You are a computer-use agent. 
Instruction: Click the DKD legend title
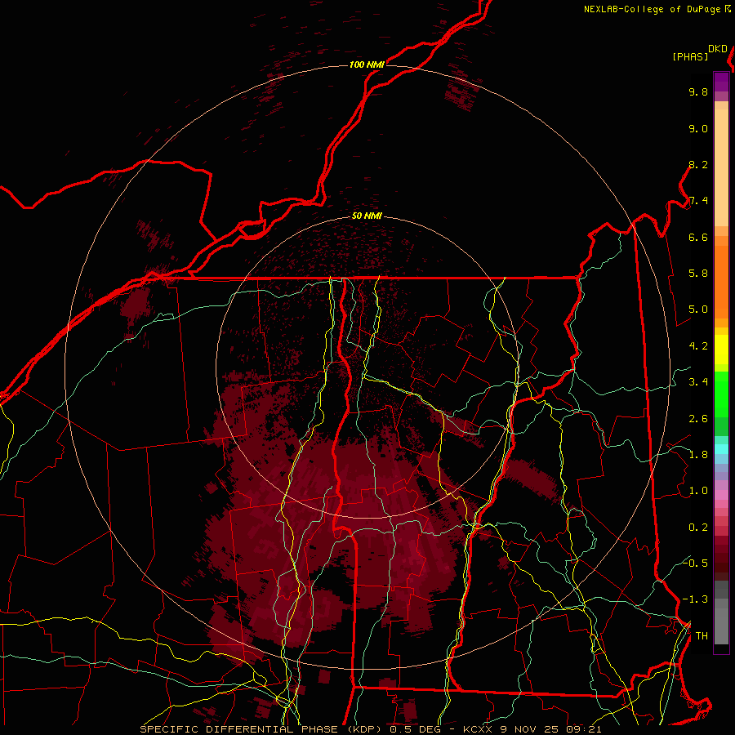tap(718, 49)
